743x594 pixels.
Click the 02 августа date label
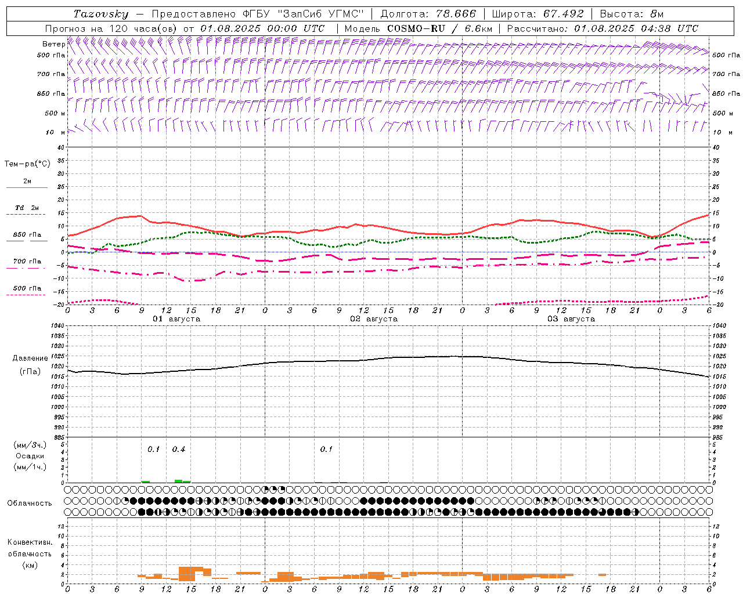tap(374, 319)
